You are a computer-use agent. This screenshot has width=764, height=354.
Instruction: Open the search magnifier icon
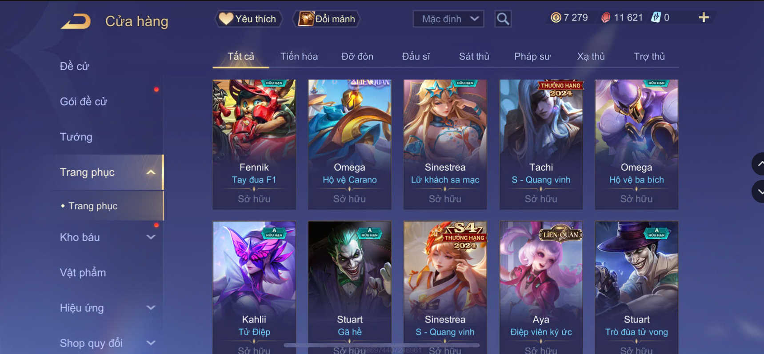point(503,19)
